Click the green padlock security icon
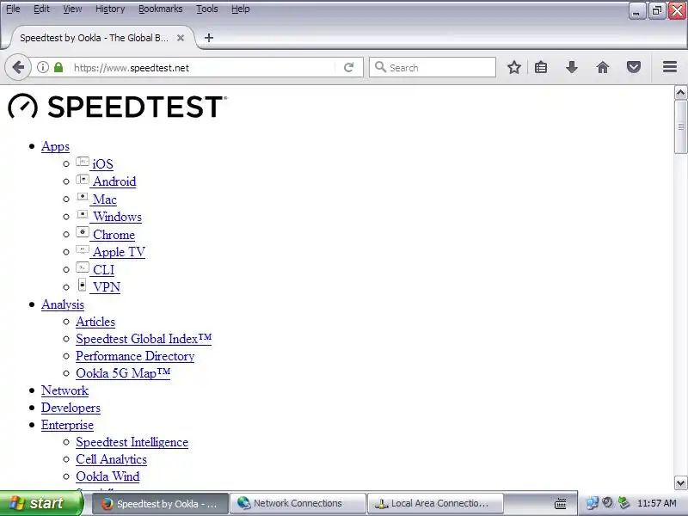This screenshot has height=516, width=688. [58, 68]
